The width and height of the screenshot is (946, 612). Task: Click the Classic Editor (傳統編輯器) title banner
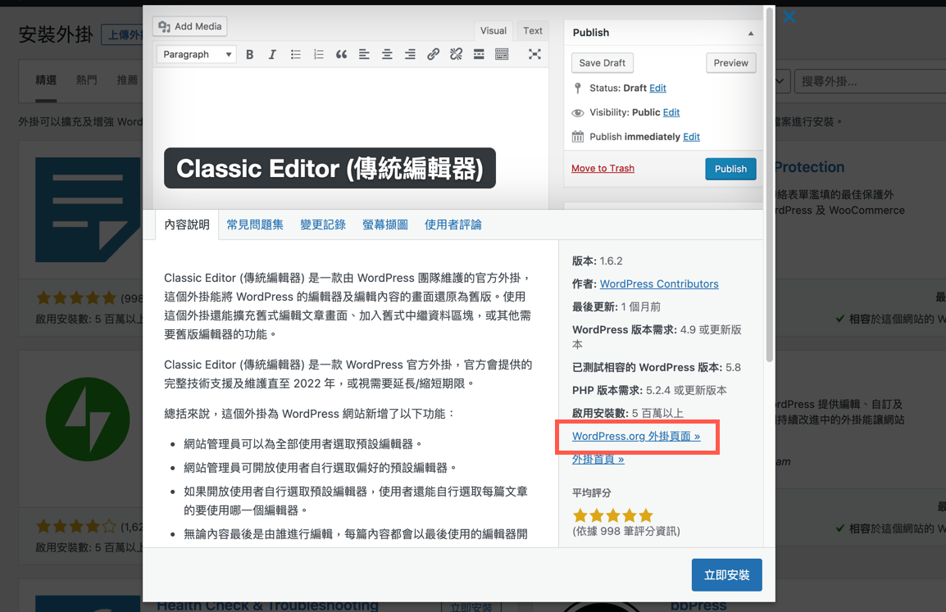coord(330,168)
